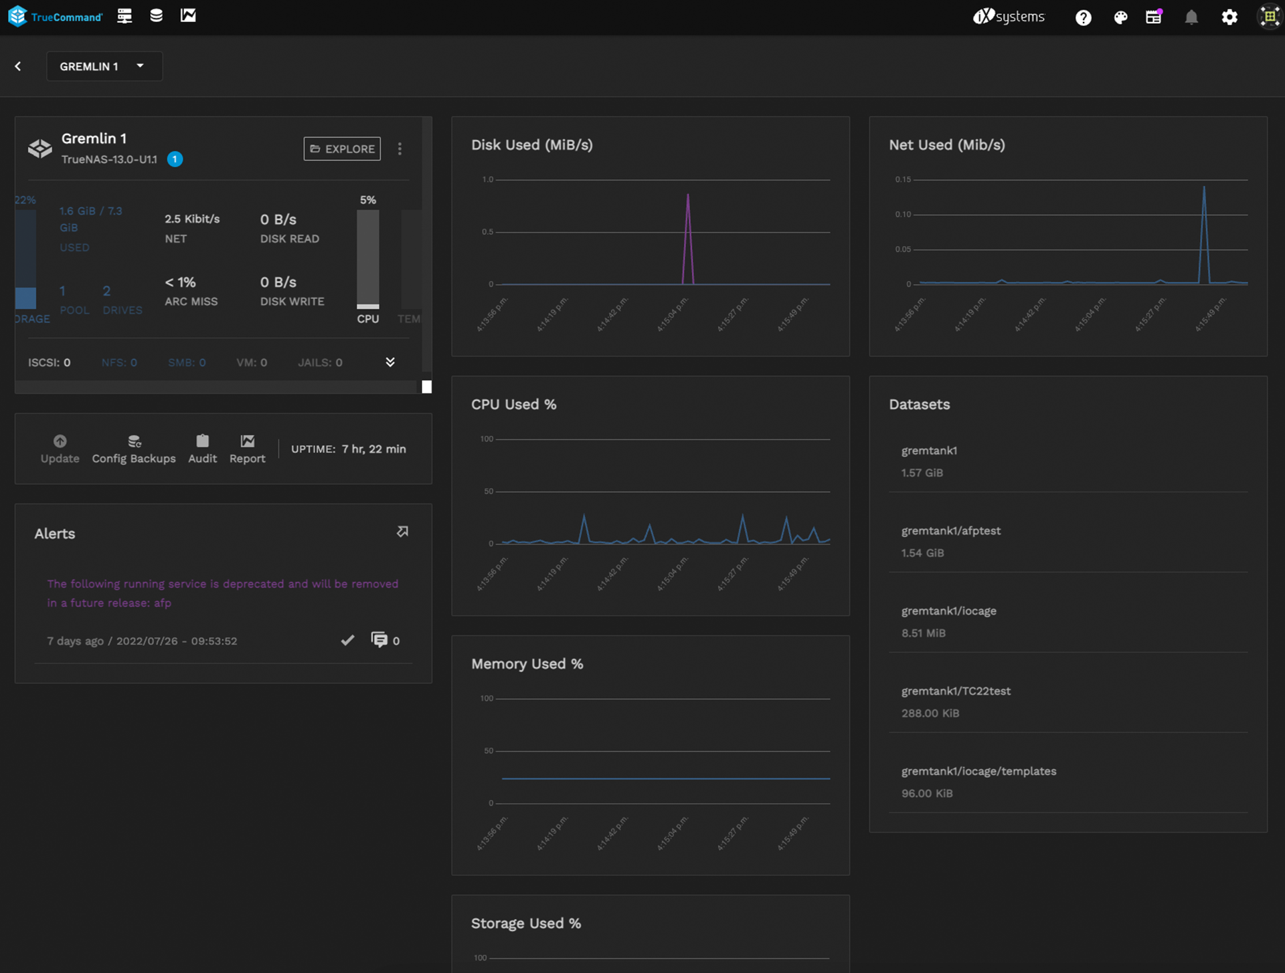Open alerts in full view arrow icon

coord(402,532)
